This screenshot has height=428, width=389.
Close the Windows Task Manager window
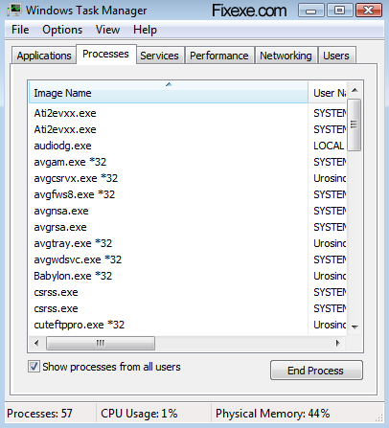click(x=369, y=11)
